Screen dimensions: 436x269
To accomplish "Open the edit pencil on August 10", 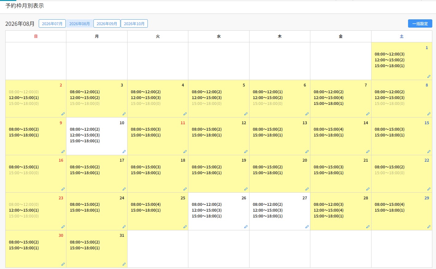I will 124,152.
